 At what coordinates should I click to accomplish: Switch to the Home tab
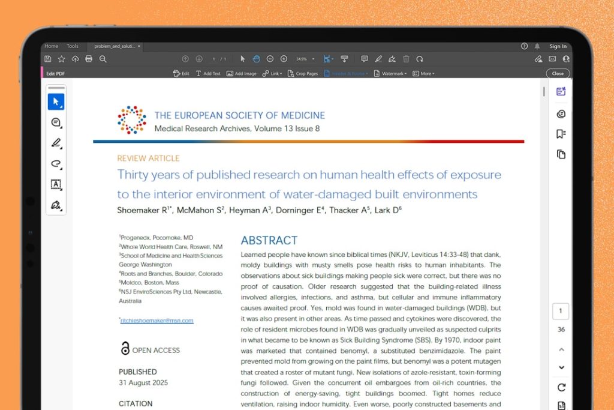point(52,46)
